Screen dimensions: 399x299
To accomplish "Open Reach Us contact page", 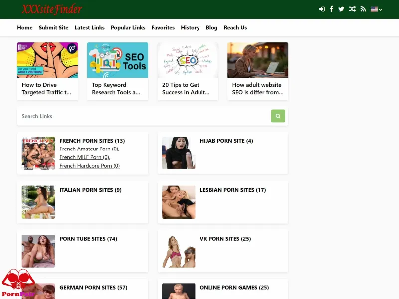I will coord(235,28).
